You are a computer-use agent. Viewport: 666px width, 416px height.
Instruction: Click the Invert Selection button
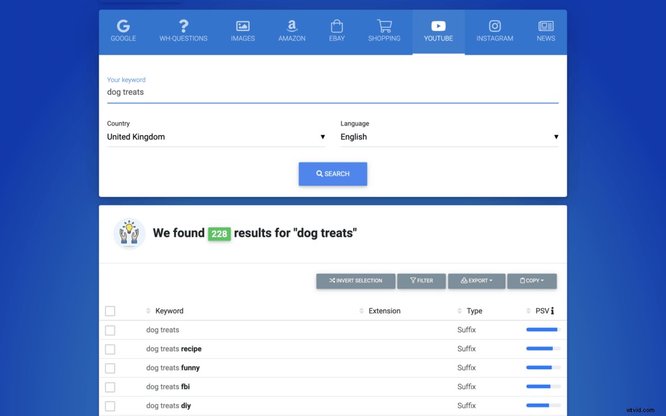click(355, 281)
